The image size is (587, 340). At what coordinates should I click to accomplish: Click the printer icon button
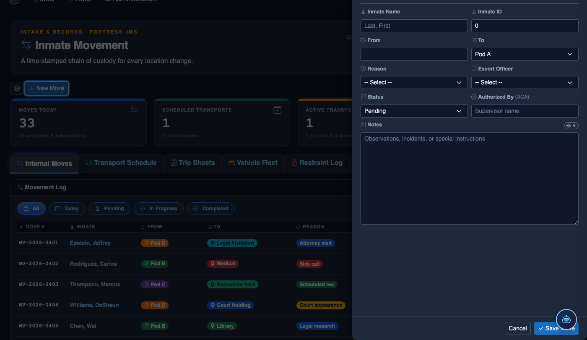pyautogui.click(x=17, y=88)
